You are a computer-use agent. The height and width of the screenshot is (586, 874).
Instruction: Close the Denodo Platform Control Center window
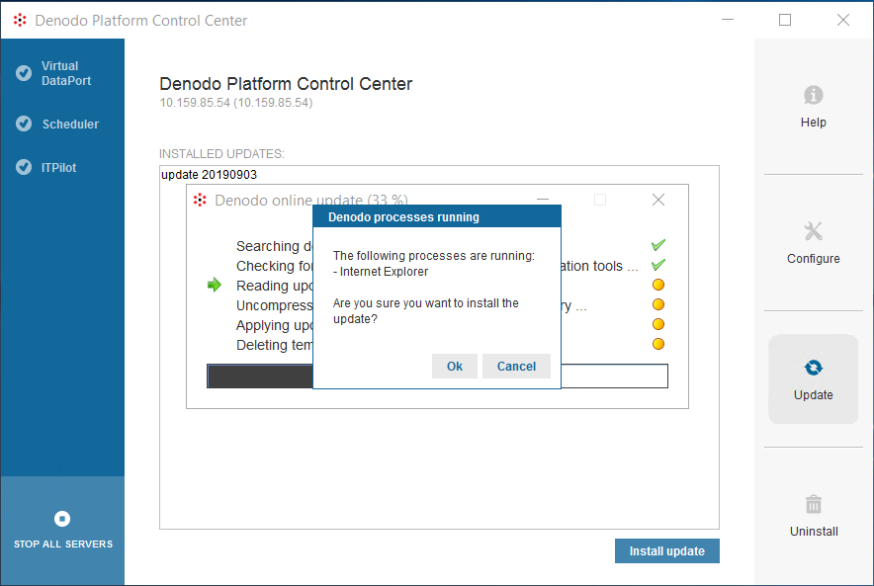point(842,20)
